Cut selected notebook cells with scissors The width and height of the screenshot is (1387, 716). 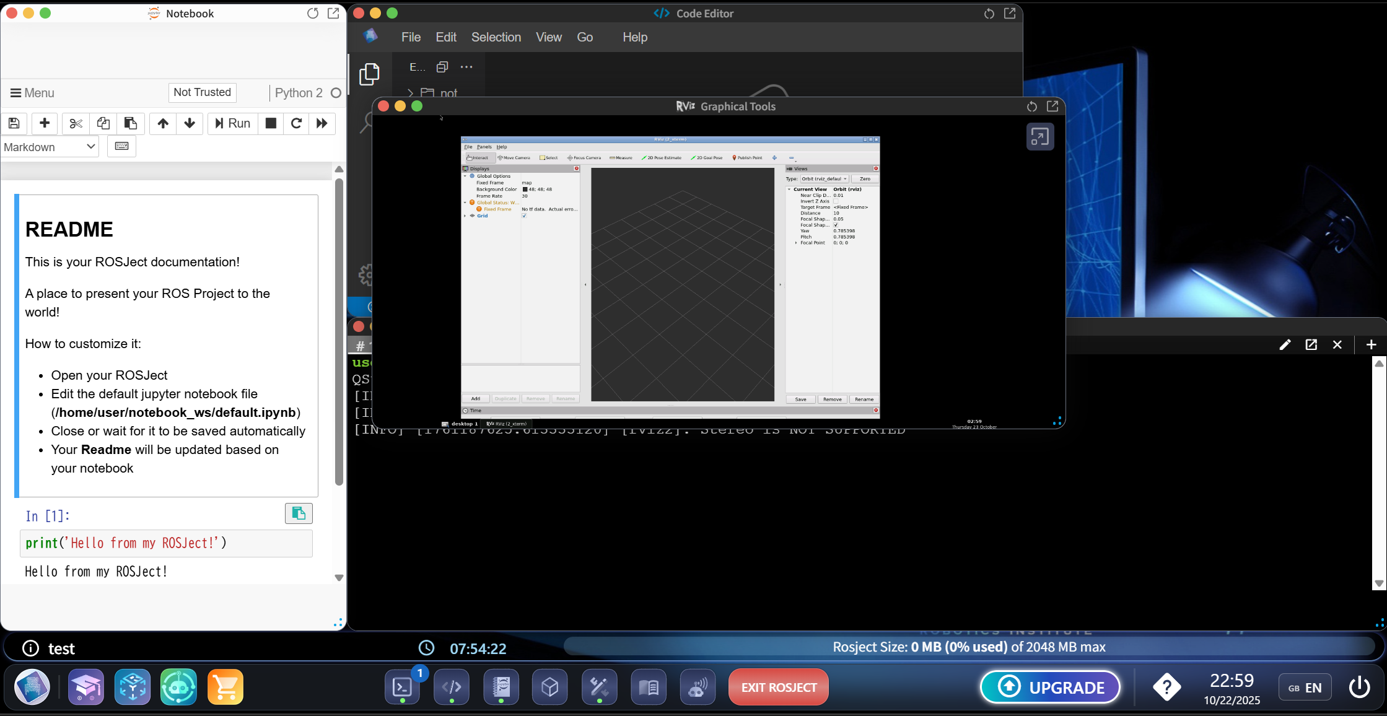coord(76,123)
